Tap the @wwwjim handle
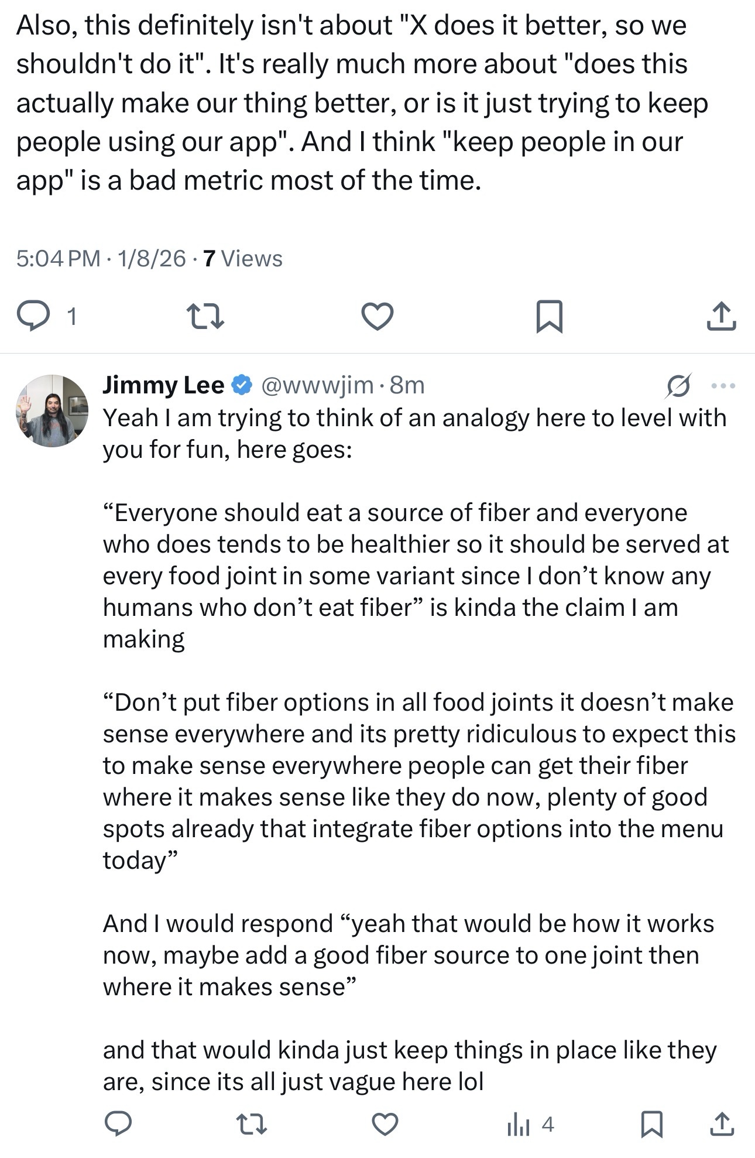Image resolution: width=755 pixels, height=1158 pixels. coord(316,385)
